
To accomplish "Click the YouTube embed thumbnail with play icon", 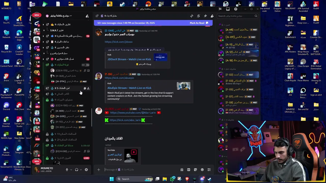I will pyautogui.click(x=131, y=155).
